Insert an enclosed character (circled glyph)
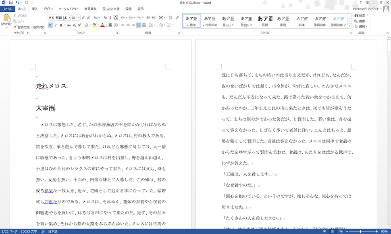391x234 pixels. pos(115,25)
